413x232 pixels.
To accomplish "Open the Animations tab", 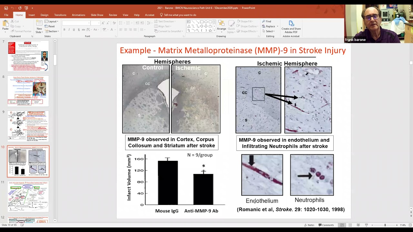I will point(78,15).
